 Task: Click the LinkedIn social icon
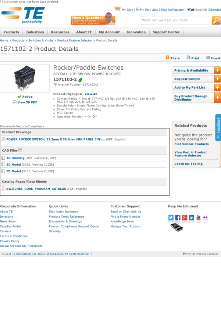pos(192,218)
